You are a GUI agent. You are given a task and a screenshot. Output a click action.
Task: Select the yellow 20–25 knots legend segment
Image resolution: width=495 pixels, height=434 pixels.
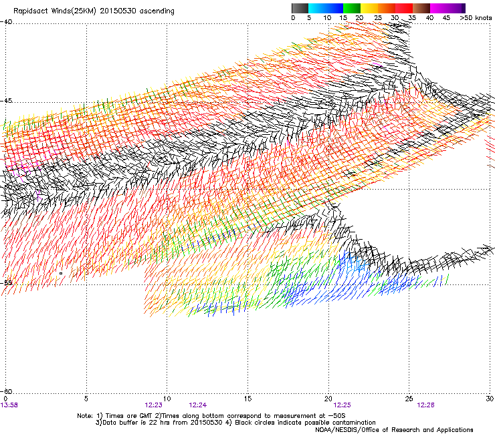(369, 8)
